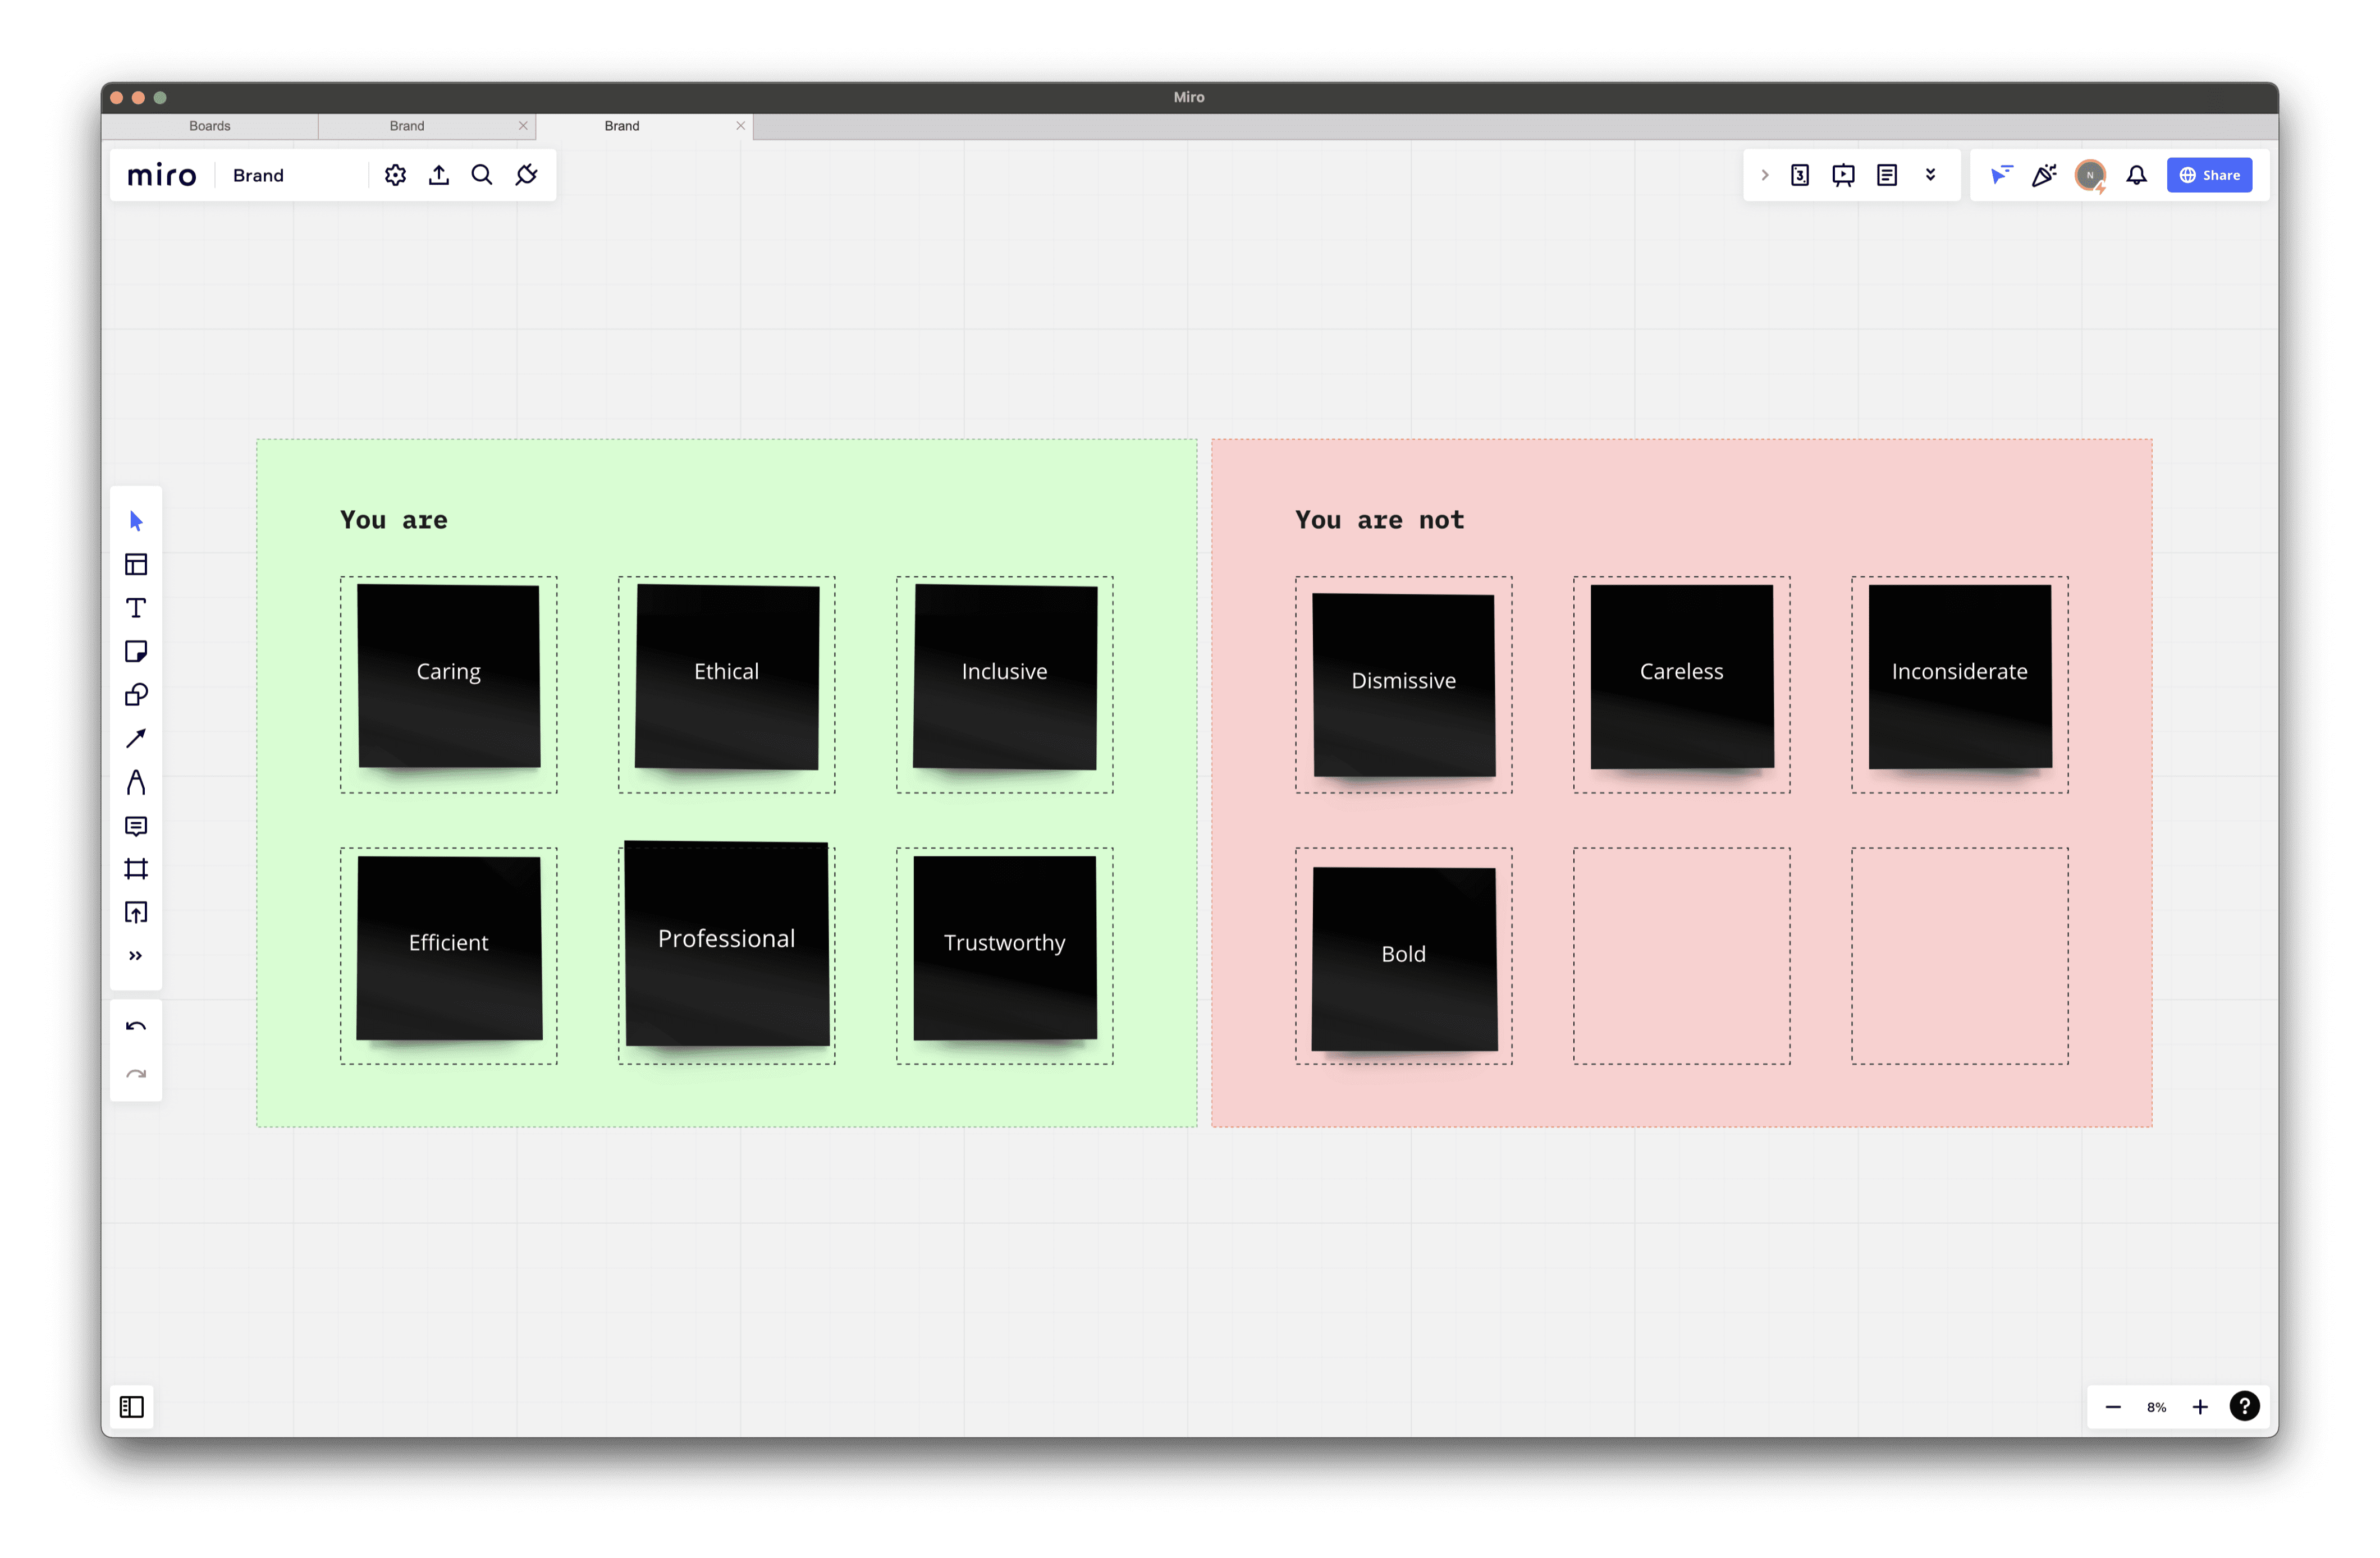2380x1558 pixels.
Task: Switch to the first Brand tab
Action: pos(407,126)
